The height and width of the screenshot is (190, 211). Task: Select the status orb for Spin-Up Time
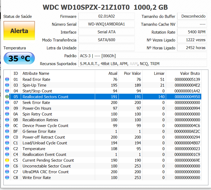pyautogui.click(x=7, y=85)
